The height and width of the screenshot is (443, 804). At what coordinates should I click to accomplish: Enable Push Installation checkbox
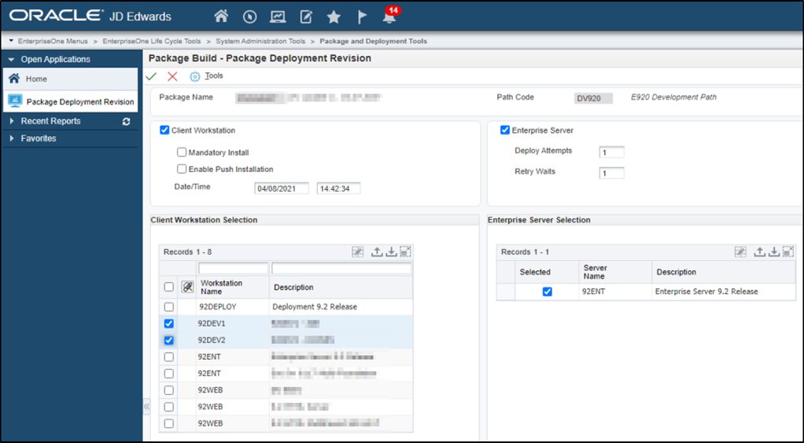182,169
